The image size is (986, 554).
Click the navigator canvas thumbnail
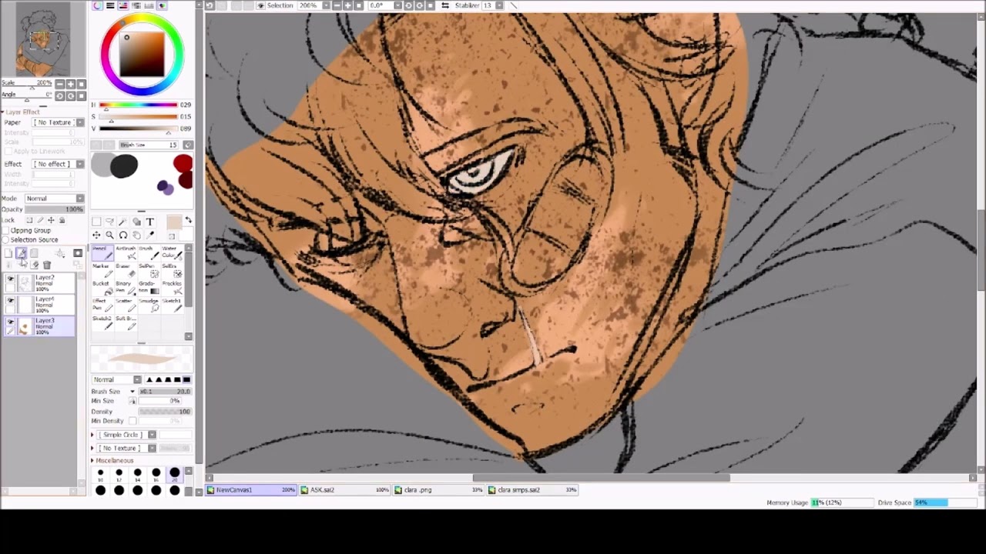click(x=43, y=38)
